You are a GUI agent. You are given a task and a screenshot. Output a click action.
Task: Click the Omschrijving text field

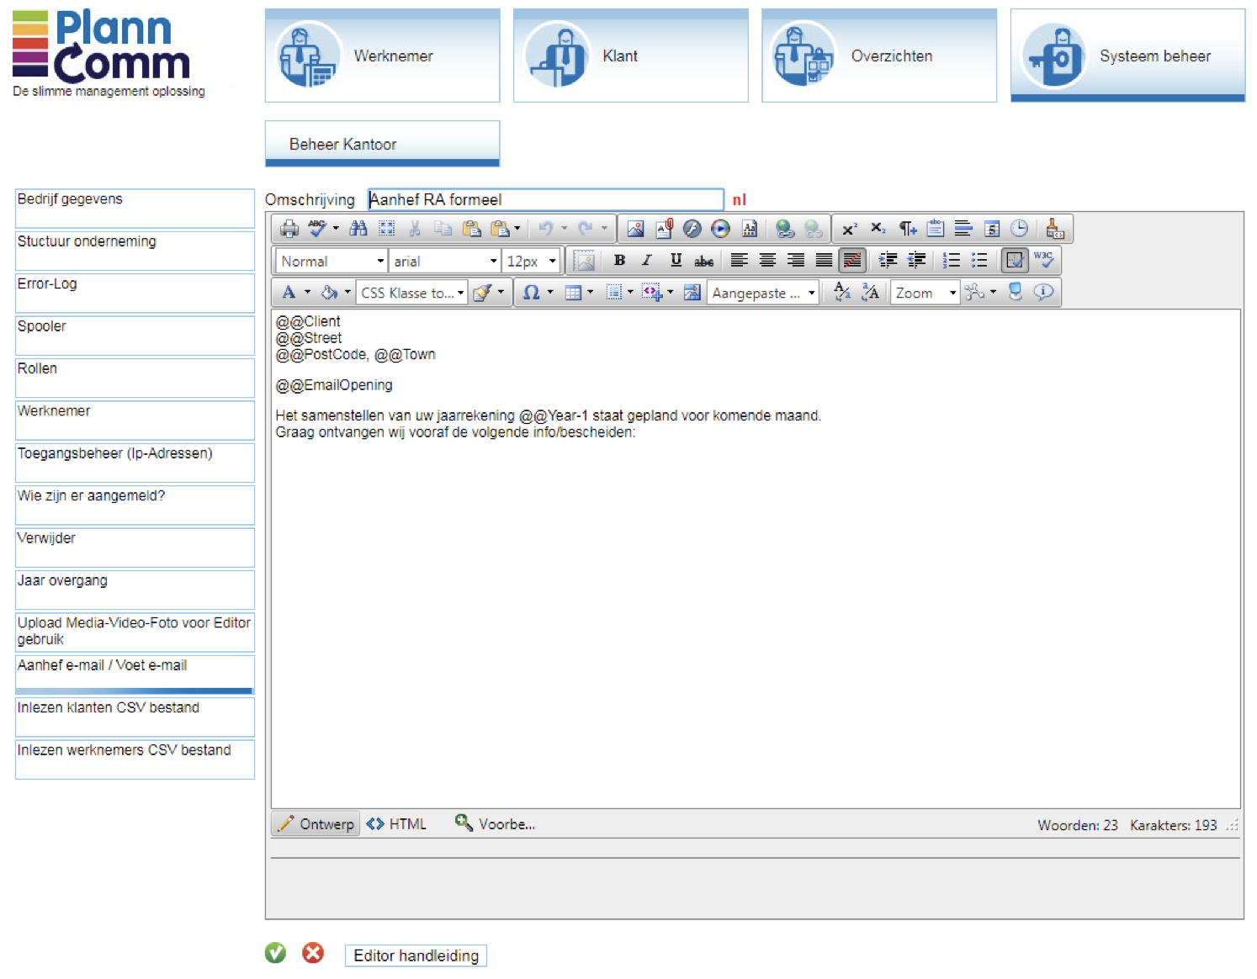point(545,199)
